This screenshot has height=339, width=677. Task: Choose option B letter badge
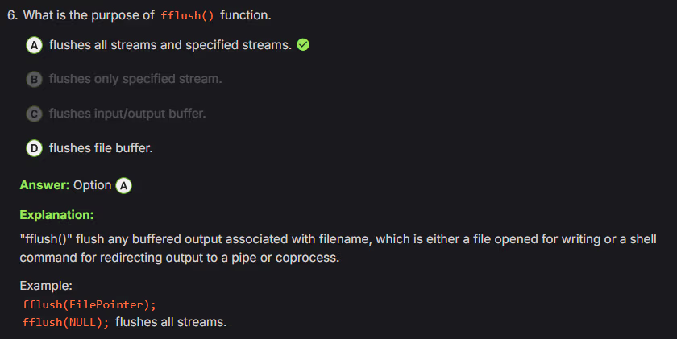(x=35, y=79)
